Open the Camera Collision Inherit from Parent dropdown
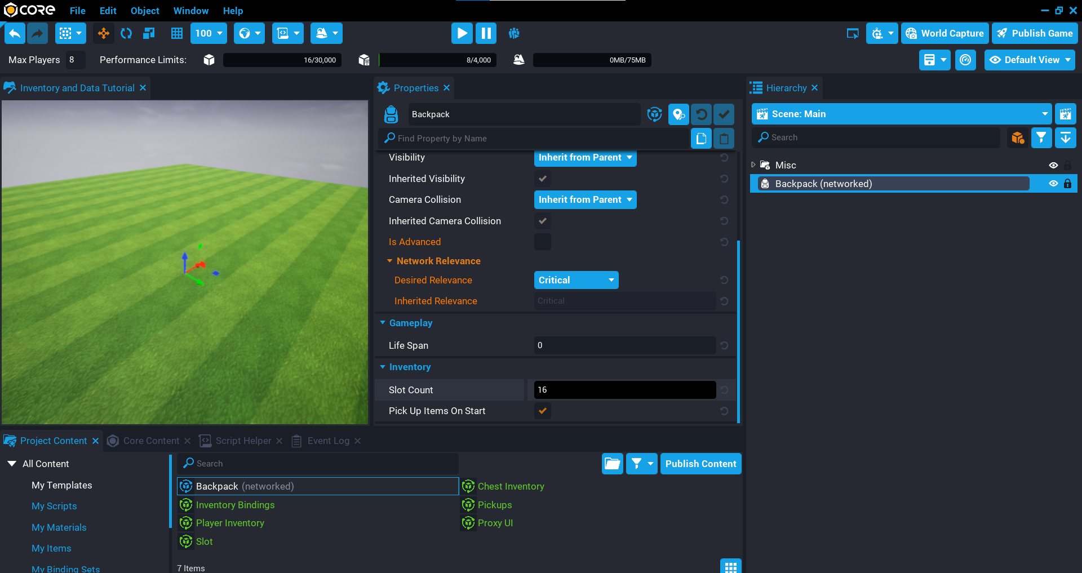Screen dimensions: 1082x573 pos(585,199)
